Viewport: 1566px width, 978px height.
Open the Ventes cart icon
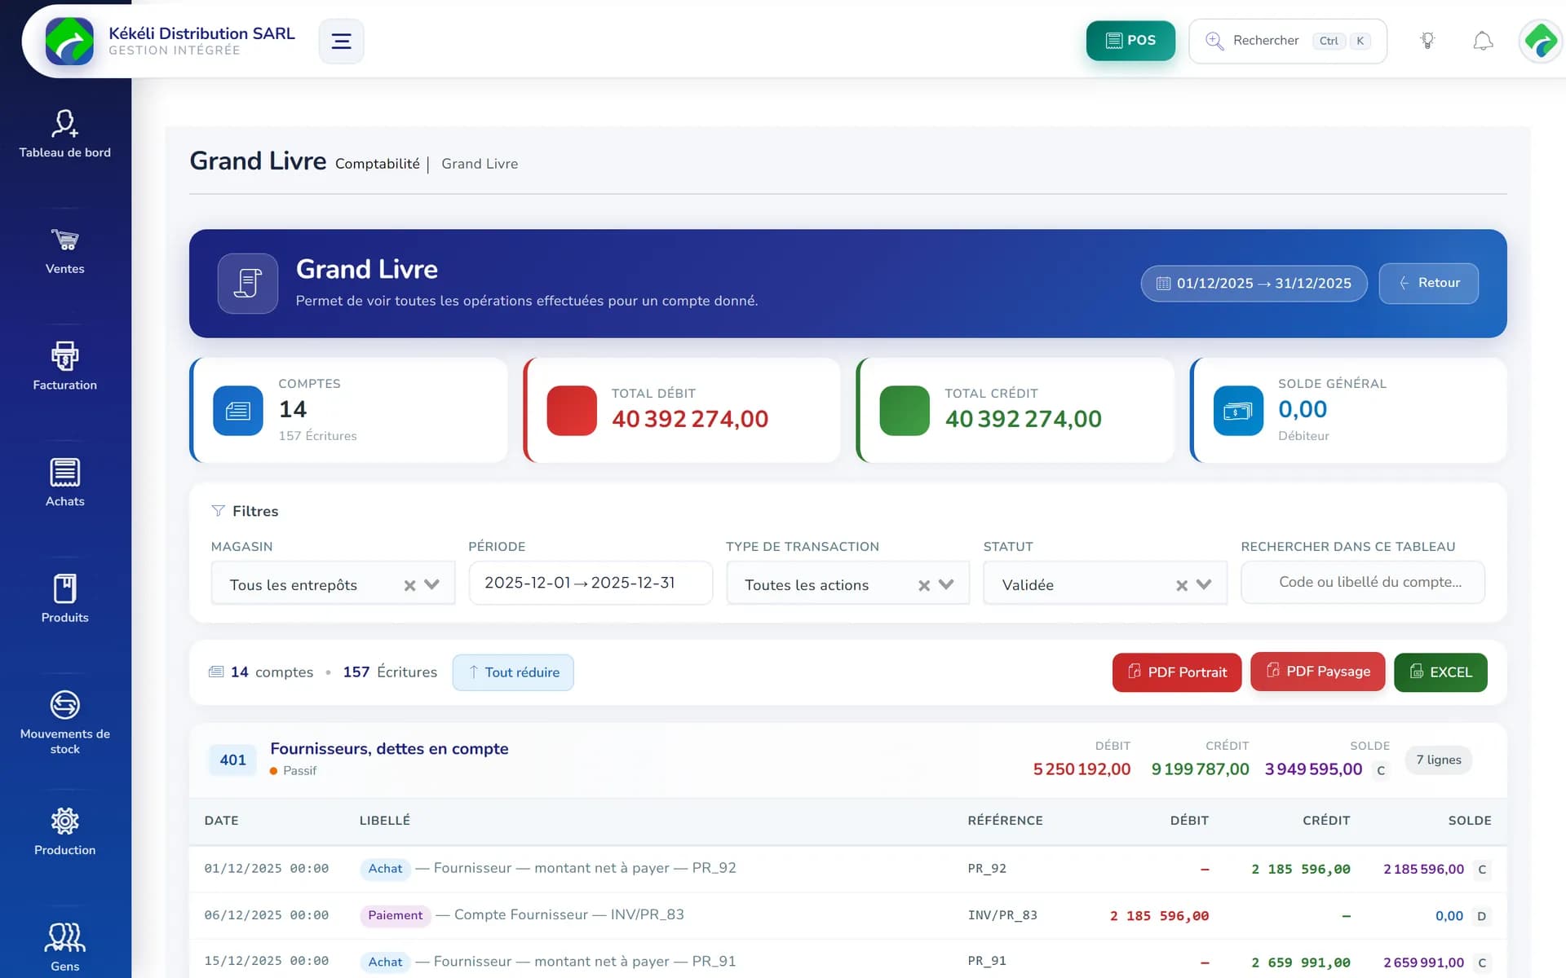tap(64, 240)
